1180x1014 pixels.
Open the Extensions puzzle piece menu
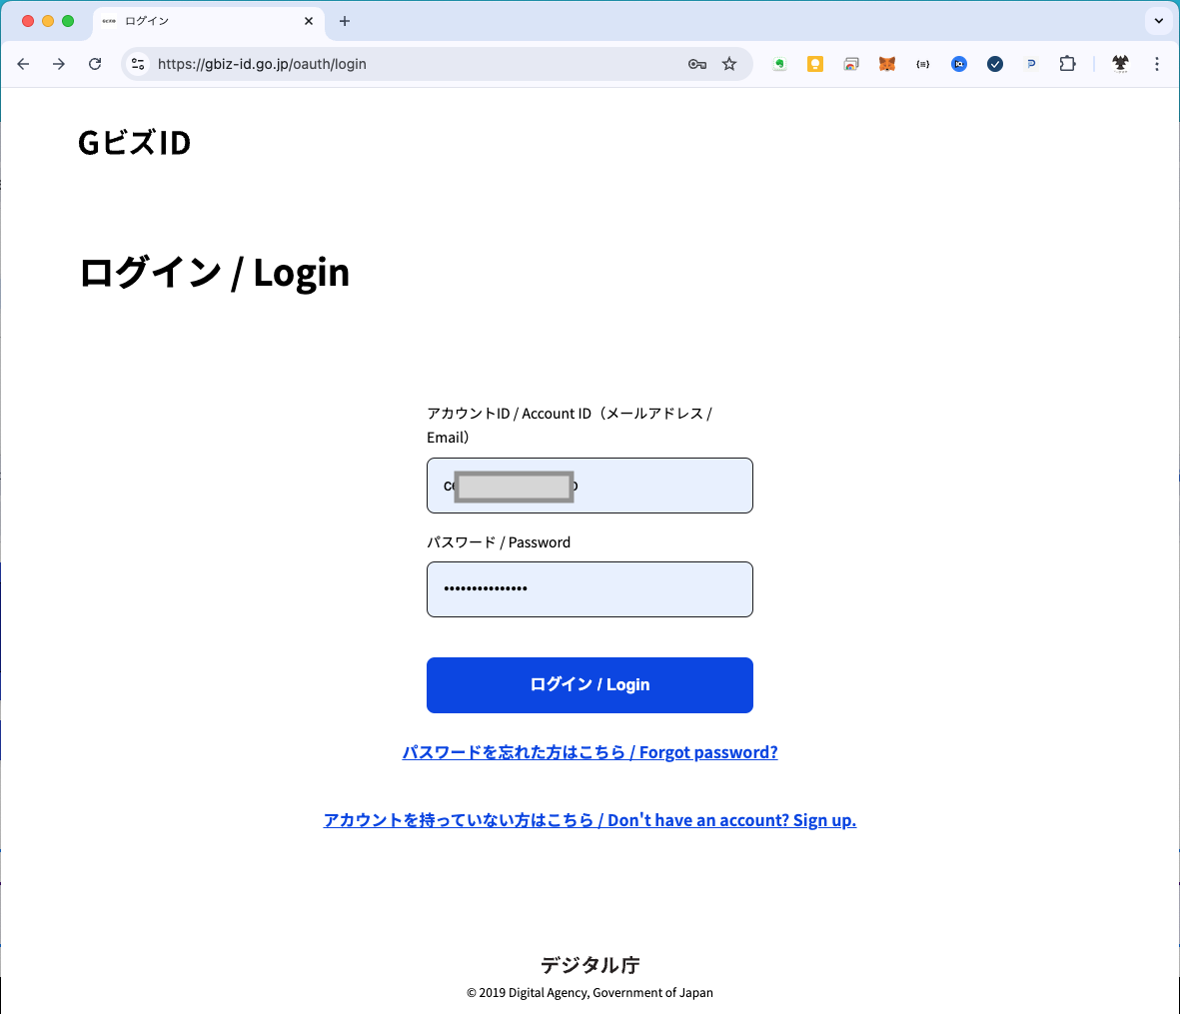pos(1067,64)
